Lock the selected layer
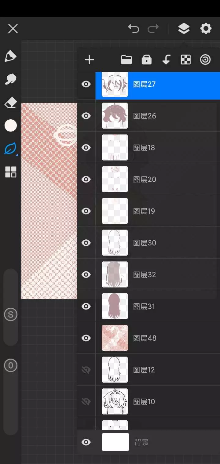 point(147,60)
